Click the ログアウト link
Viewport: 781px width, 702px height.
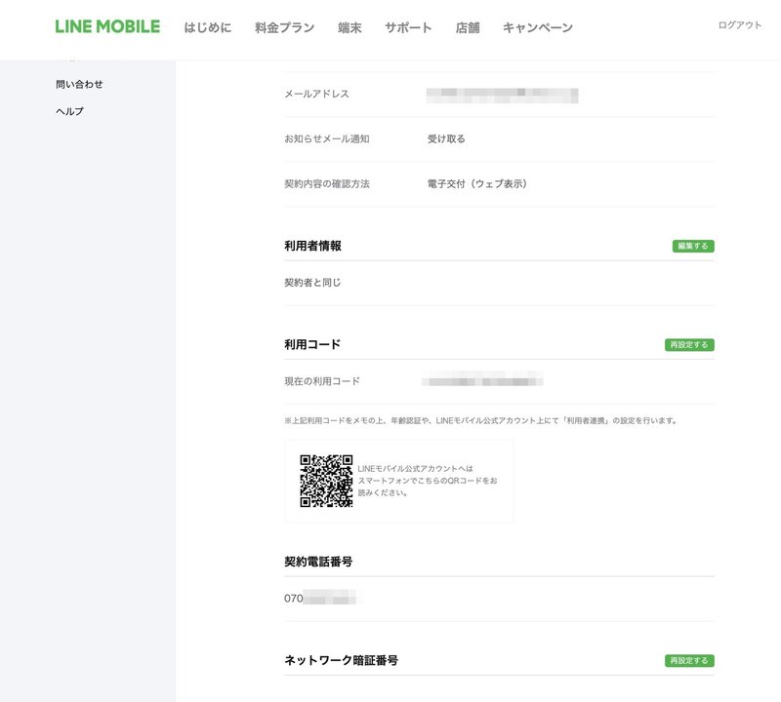(x=740, y=25)
